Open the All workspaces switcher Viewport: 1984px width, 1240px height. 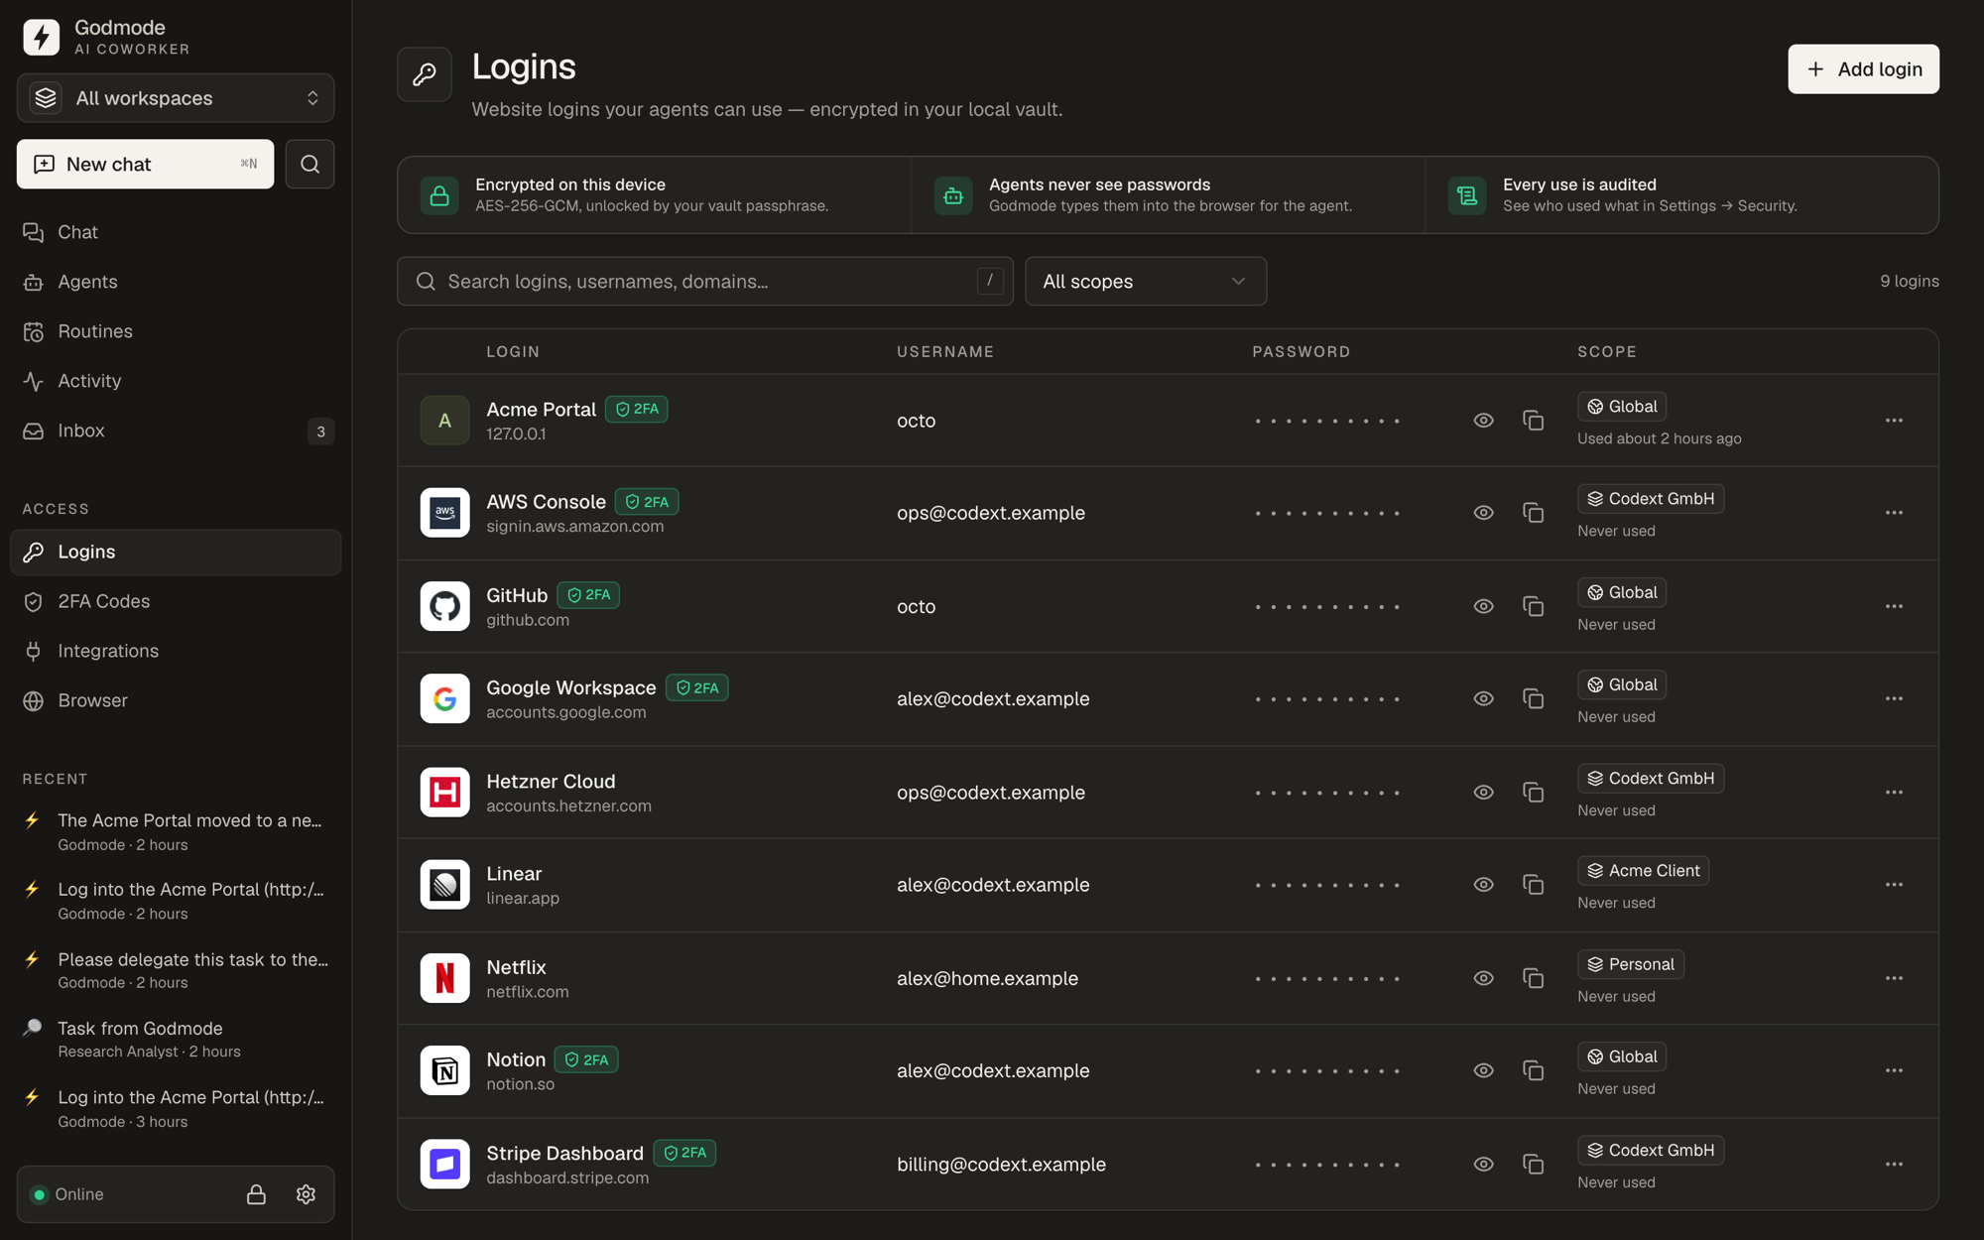click(176, 98)
